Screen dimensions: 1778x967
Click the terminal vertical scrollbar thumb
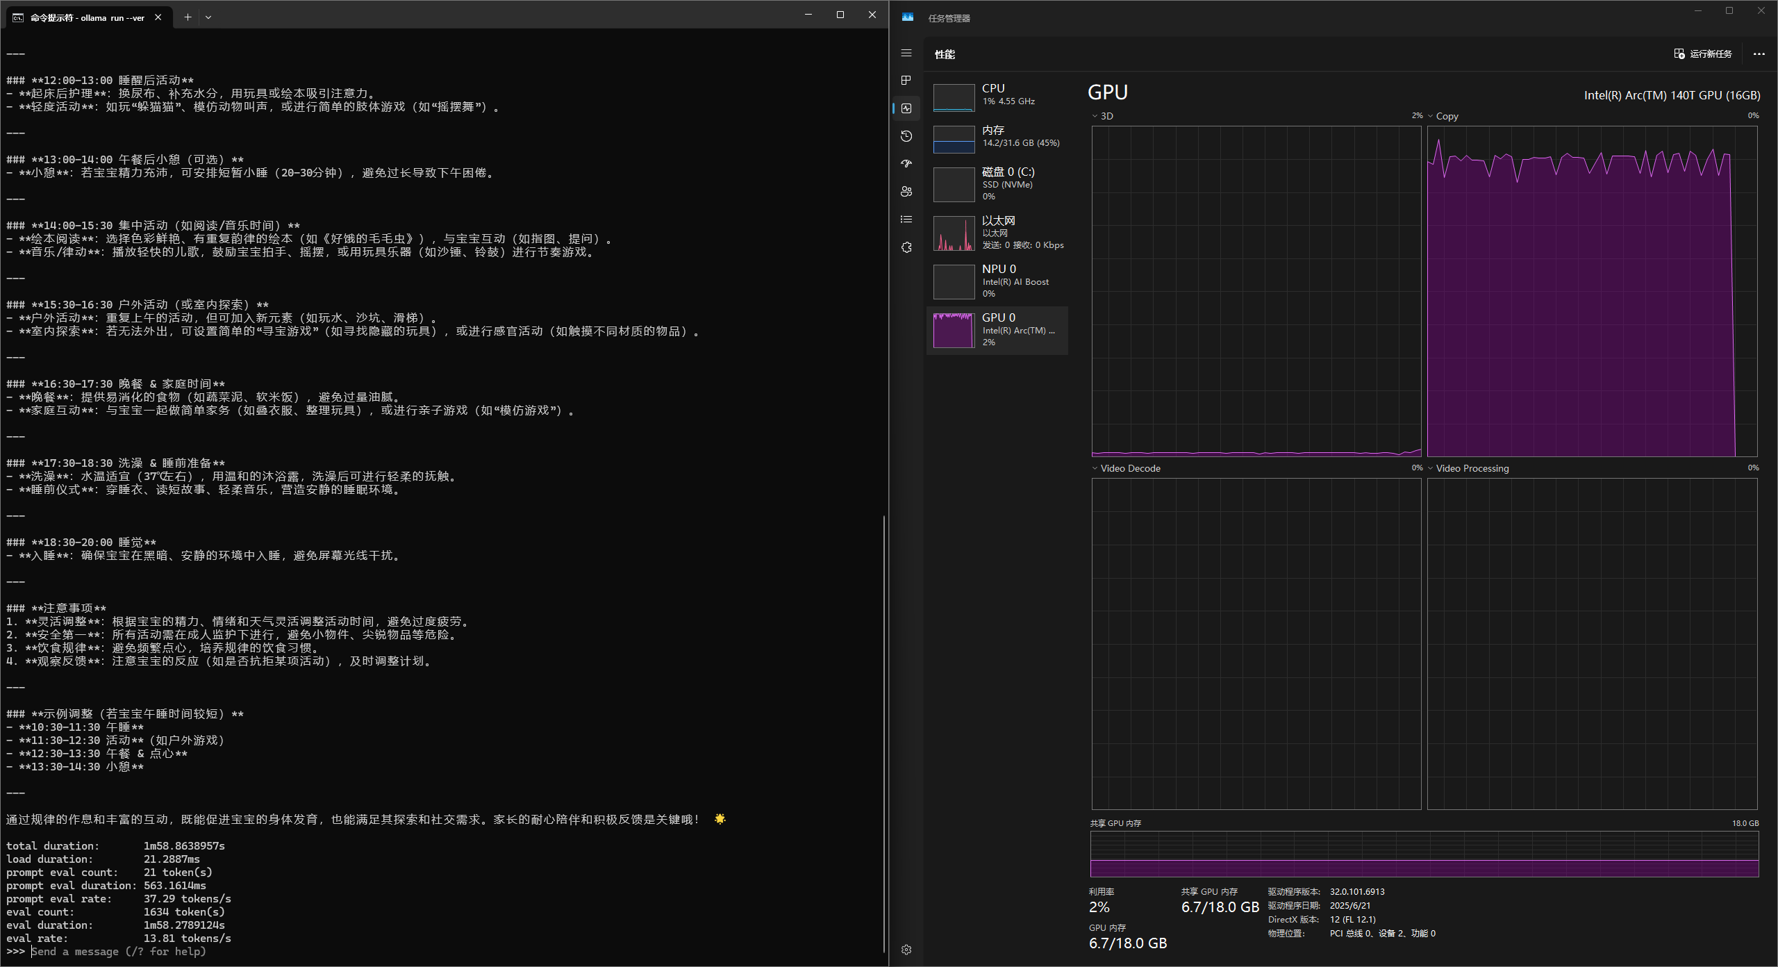point(883,733)
